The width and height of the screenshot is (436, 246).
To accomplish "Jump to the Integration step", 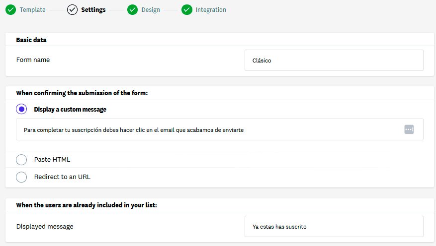I will click(211, 10).
